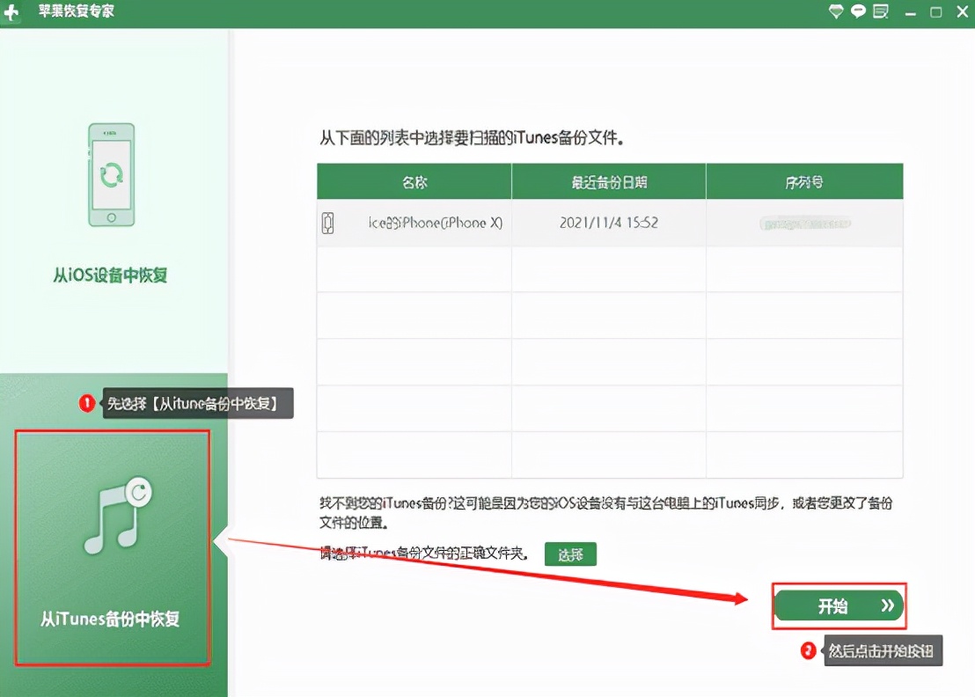Image resolution: width=975 pixels, height=697 pixels.
Task: Click the 然后点击开始按钮 tooltip label
Action: (x=883, y=651)
